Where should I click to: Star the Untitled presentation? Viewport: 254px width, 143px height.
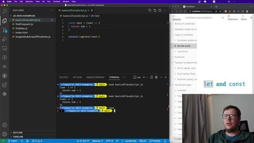tap(223, 17)
